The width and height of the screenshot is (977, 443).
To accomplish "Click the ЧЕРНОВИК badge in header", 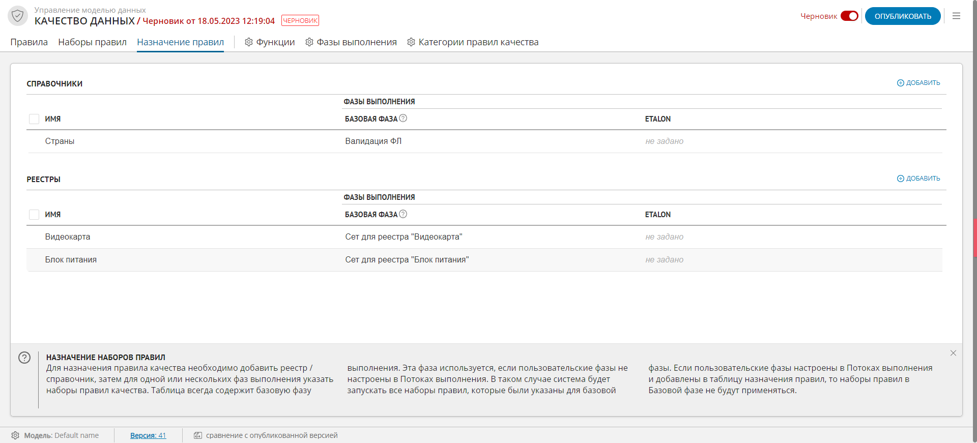I will coord(300,21).
